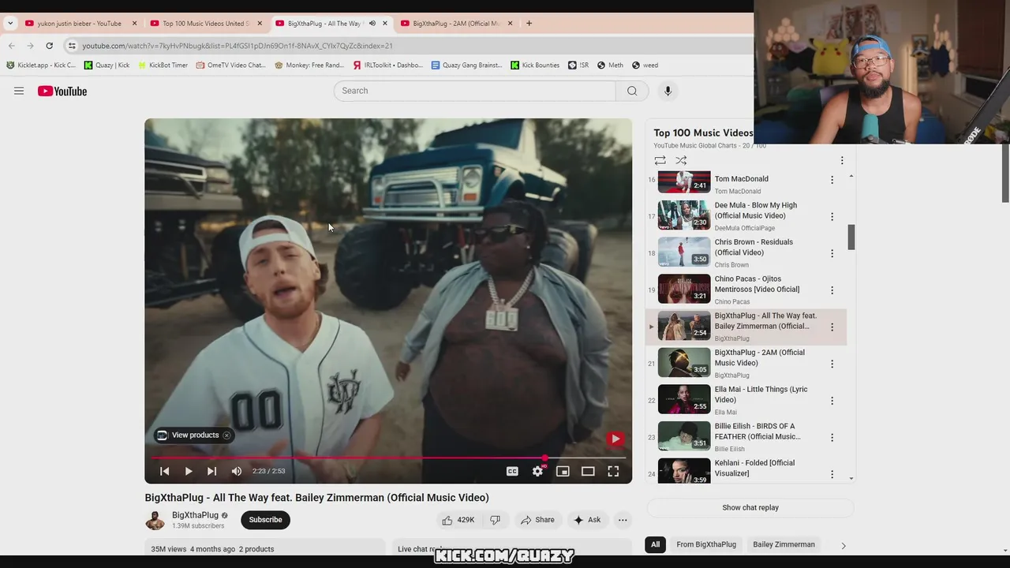Click the search magnifier button

632,91
